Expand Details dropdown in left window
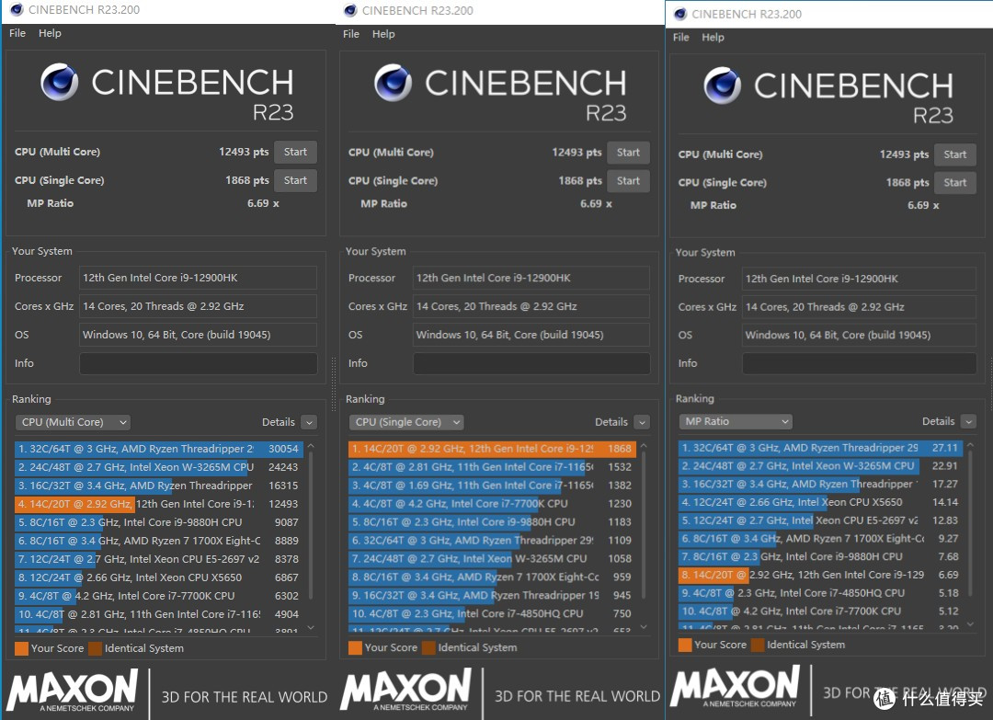993x720 pixels. (309, 422)
